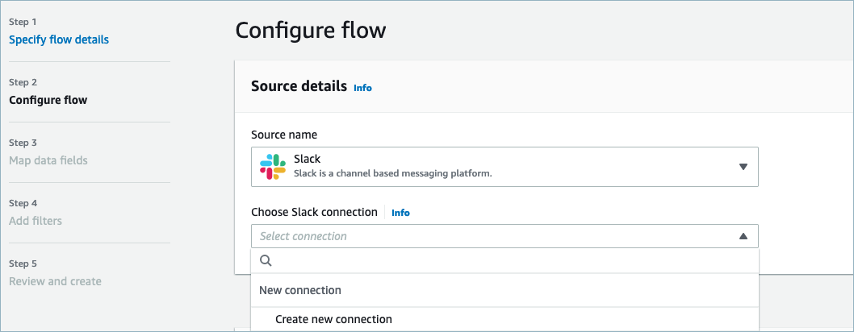Viewport: 854px width, 332px height.
Task: Go back to Specify flow details step
Action: point(59,39)
